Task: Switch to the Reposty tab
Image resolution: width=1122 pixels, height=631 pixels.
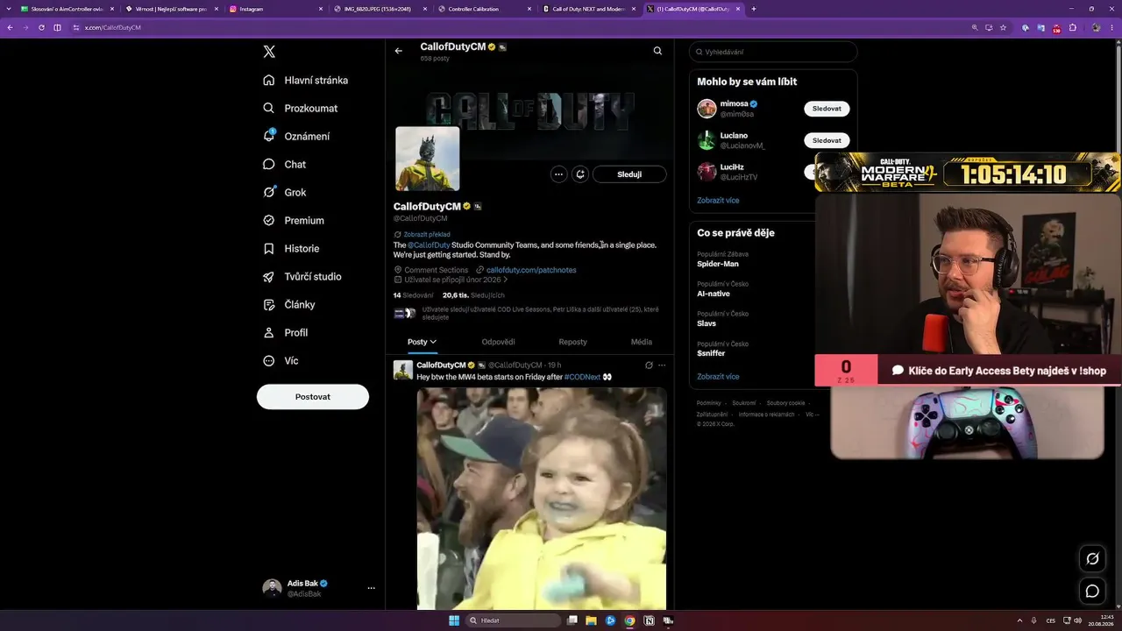Action: 572,342
